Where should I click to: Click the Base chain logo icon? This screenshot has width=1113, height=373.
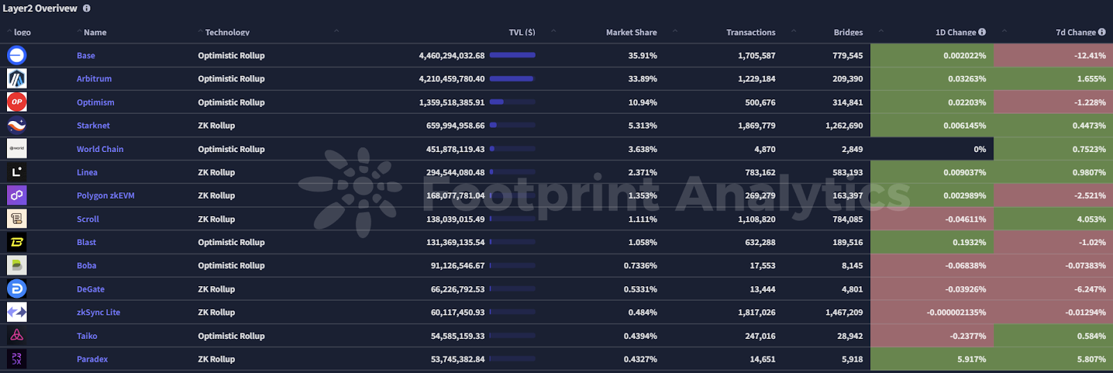17,55
